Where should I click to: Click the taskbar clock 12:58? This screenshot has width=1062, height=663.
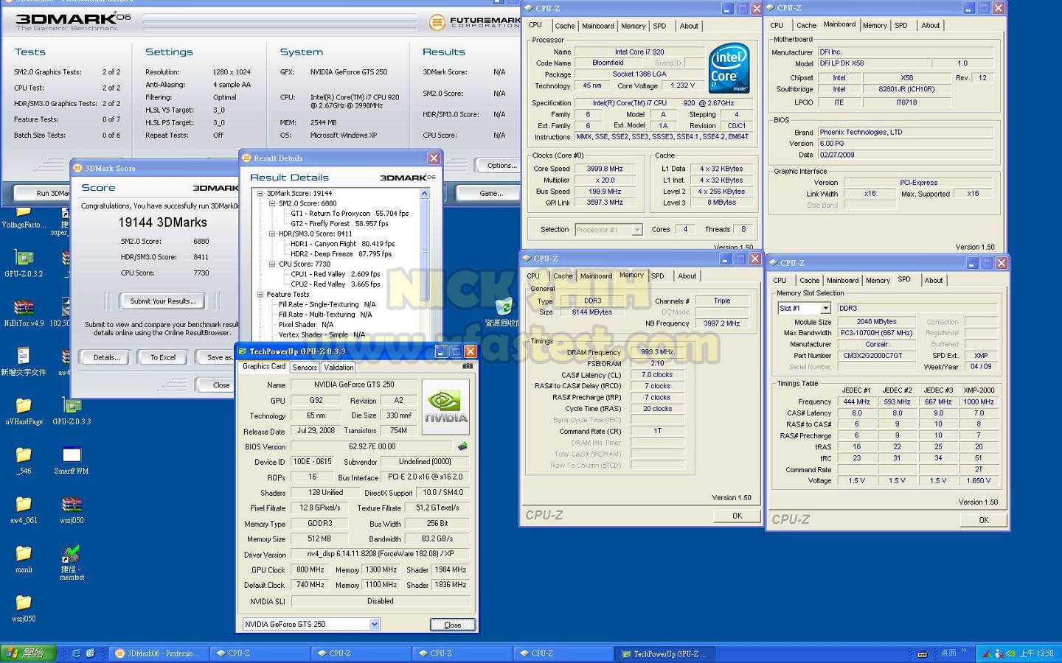click(x=1037, y=653)
